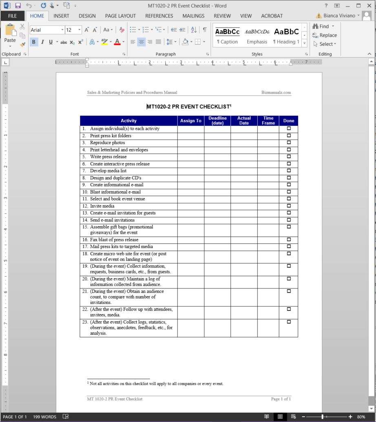
Task: Justify paragraph text
Action: point(159,42)
